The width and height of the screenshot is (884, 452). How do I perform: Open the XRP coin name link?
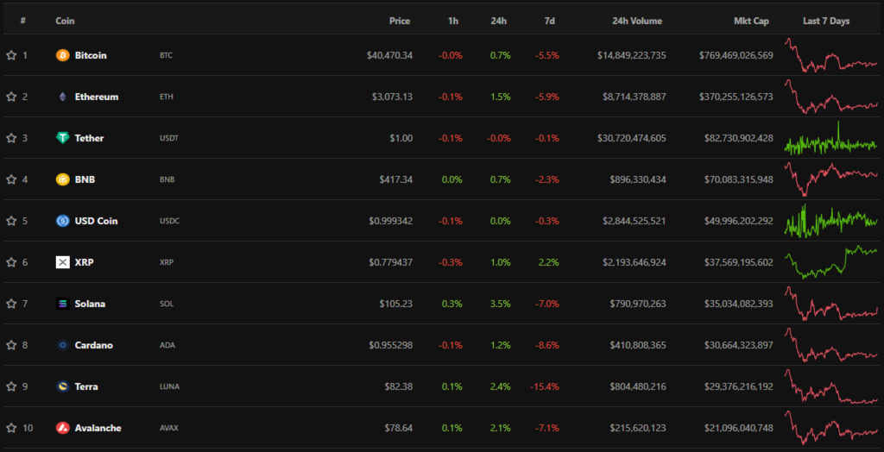pos(84,262)
